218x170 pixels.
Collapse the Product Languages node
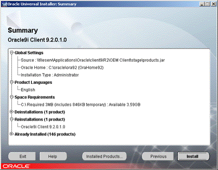[12, 82]
